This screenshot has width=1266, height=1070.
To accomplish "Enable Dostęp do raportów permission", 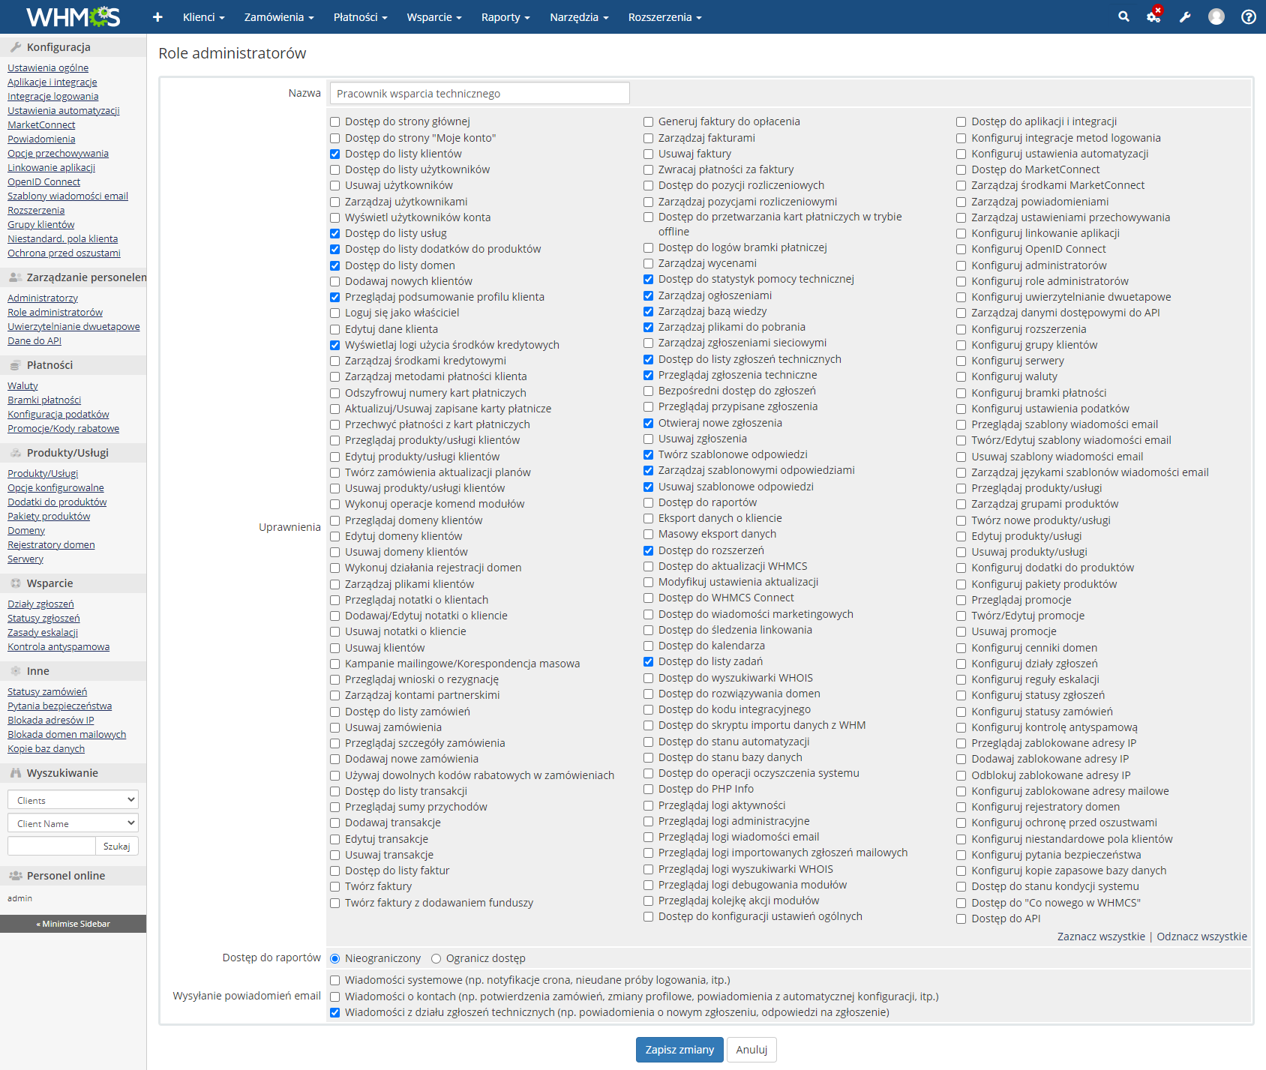I will [648, 502].
